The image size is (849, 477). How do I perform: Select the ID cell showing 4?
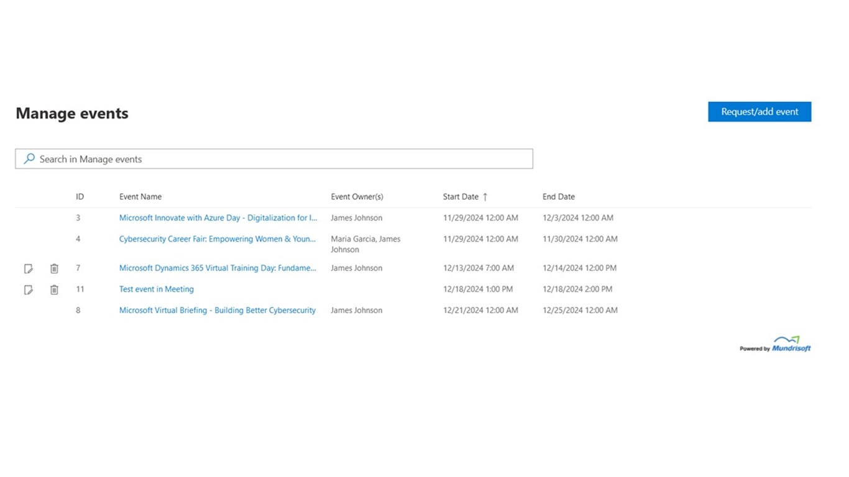[78, 239]
